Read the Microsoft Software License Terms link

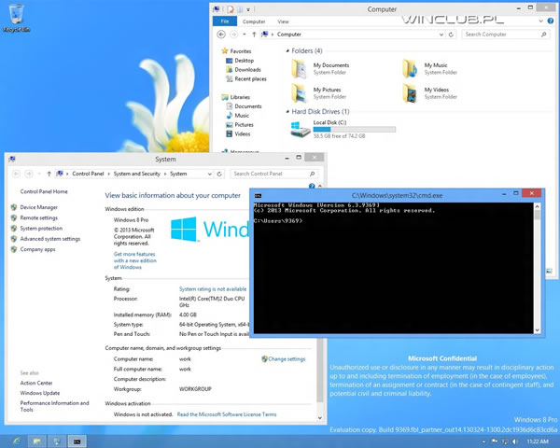(227, 414)
